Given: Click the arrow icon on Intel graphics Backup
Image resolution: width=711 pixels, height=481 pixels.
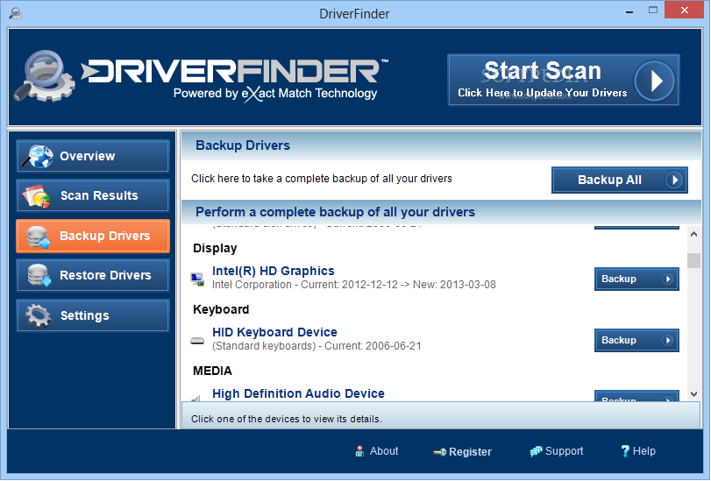Looking at the screenshot, I should (667, 279).
